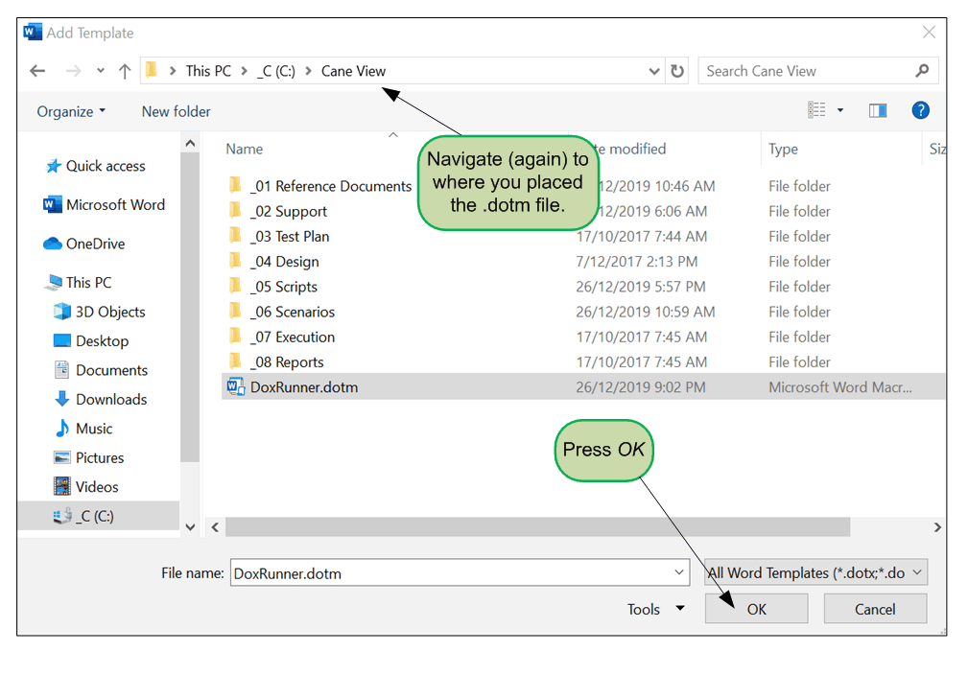Screen dimensions: 968x675
Task: Click the DoxRunner.dotm Word file icon
Action: 236,386
